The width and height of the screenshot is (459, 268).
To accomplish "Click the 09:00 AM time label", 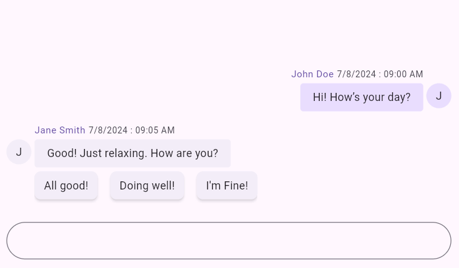I will (403, 74).
